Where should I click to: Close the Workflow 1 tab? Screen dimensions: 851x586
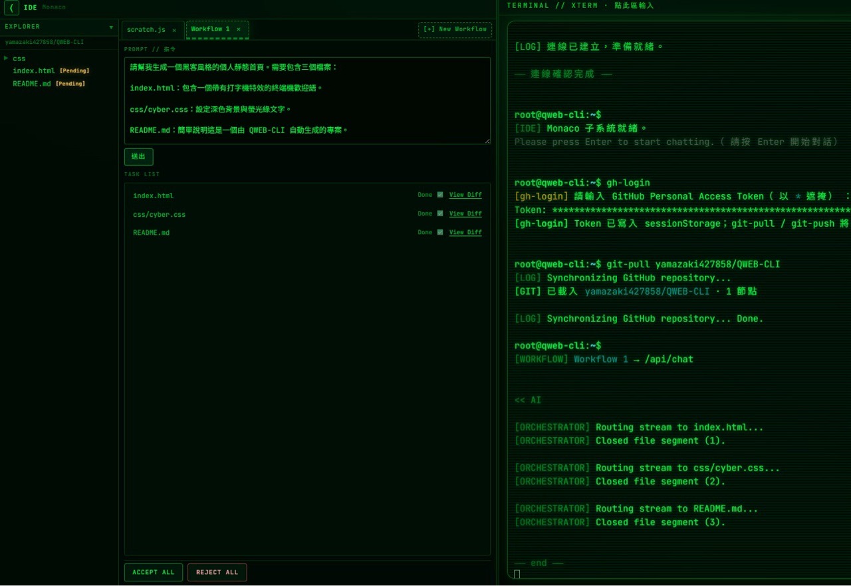pyautogui.click(x=239, y=29)
